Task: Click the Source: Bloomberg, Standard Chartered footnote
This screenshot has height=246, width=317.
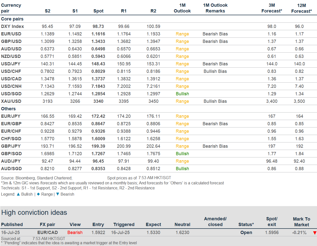Action: pyautogui.click(x=37, y=178)
